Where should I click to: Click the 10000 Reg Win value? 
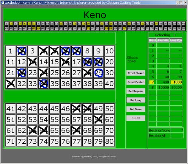coord(164,88)
